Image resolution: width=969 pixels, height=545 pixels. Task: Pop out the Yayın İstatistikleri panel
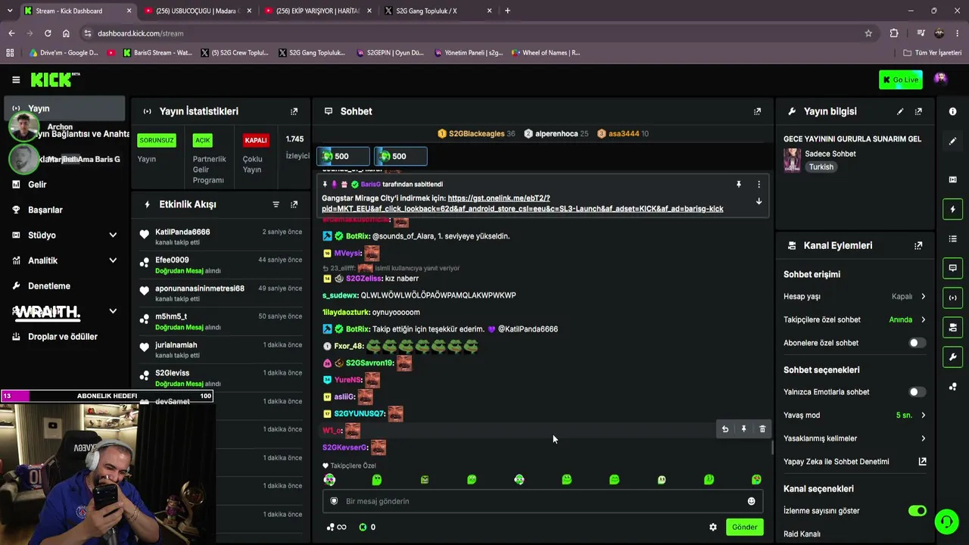[294, 111]
